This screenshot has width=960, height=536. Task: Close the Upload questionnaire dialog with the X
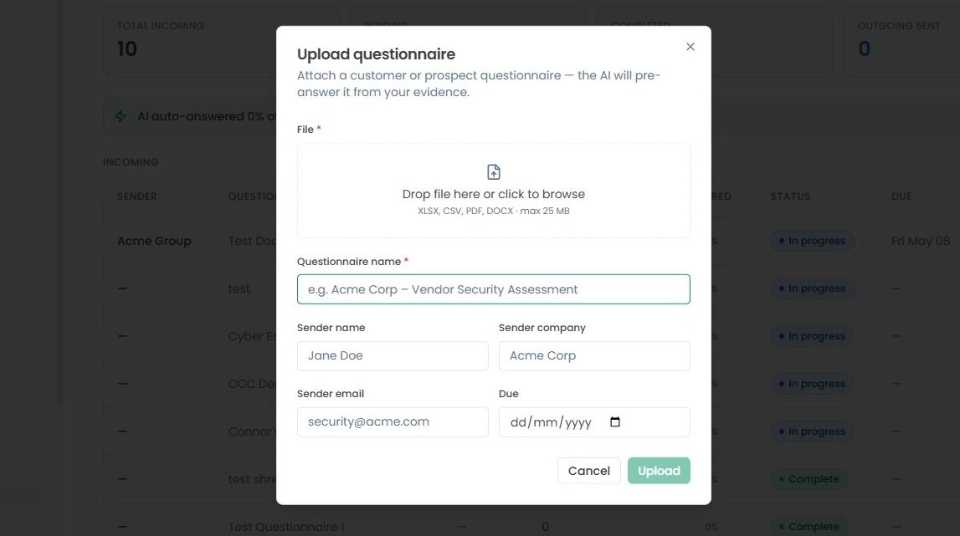[690, 47]
